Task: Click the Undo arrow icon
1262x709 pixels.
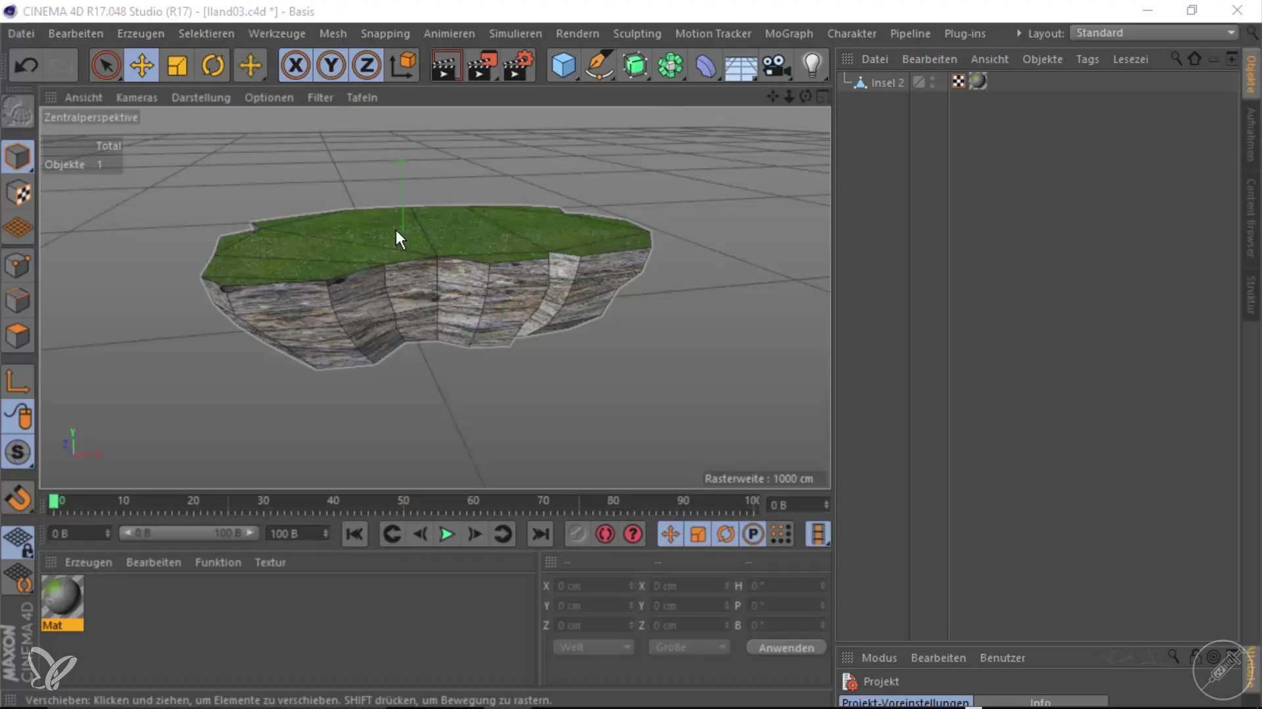Action: click(26, 66)
